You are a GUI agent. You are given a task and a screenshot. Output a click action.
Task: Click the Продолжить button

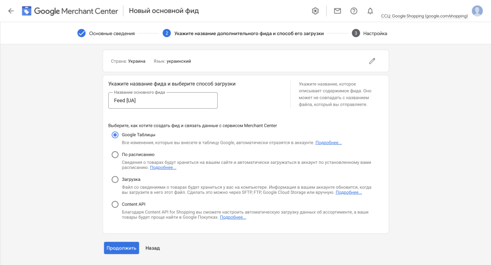point(121,248)
